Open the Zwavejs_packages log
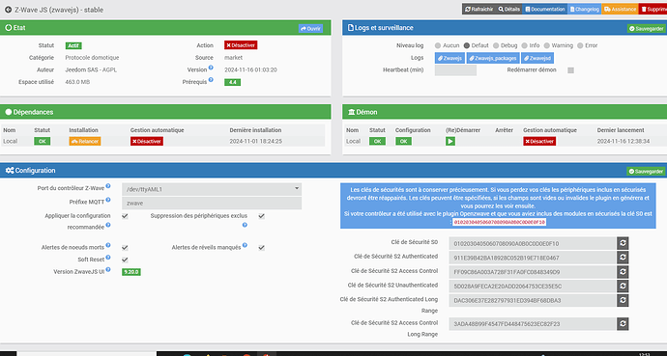The height and width of the screenshot is (356, 667). (x=493, y=58)
